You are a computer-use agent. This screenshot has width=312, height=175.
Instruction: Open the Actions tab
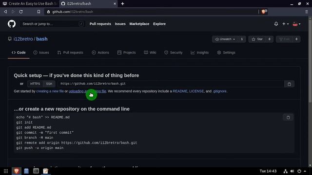click(x=100, y=52)
